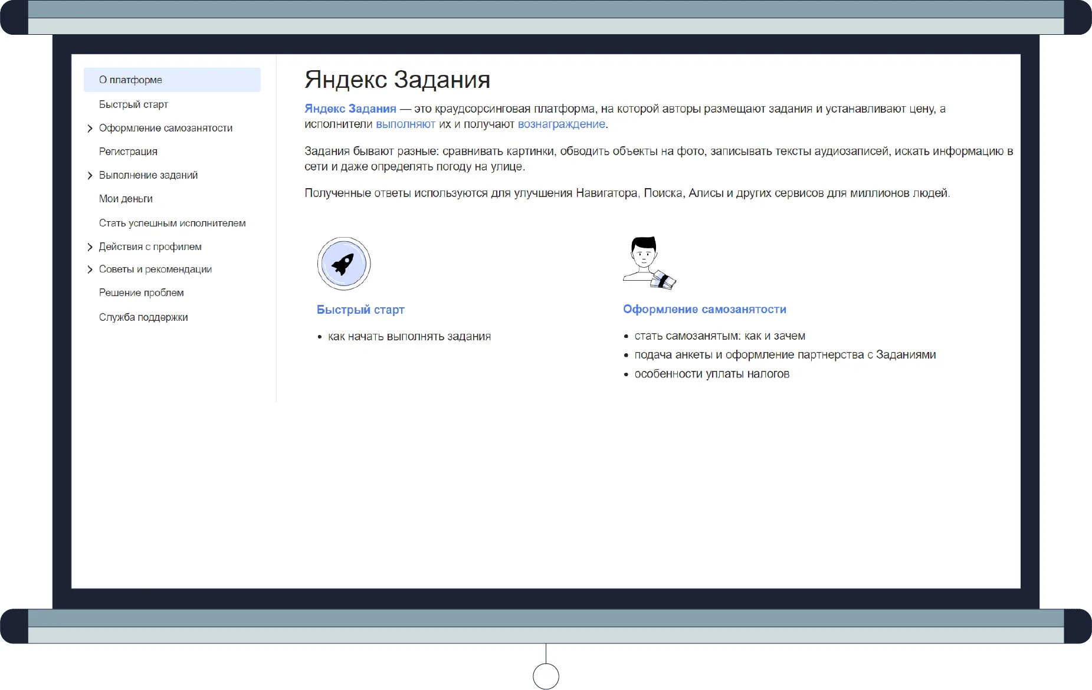This screenshot has width=1092, height=690.
Task: Click the paragraph starting Полученные ответы используются
Action: [x=627, y=193]
